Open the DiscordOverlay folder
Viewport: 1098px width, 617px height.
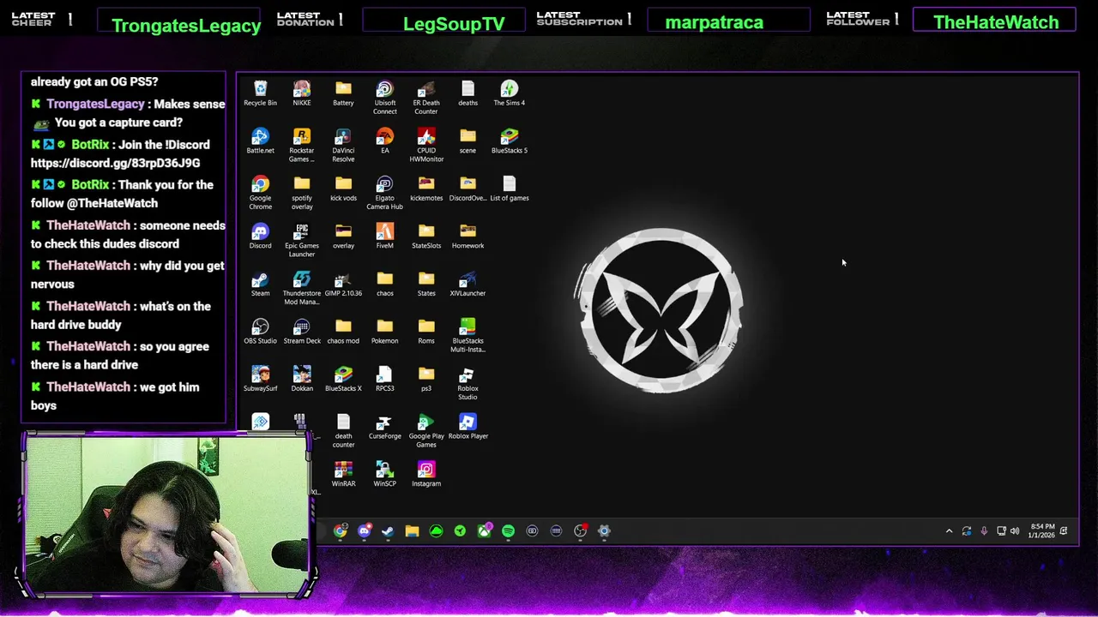[468, 189]
